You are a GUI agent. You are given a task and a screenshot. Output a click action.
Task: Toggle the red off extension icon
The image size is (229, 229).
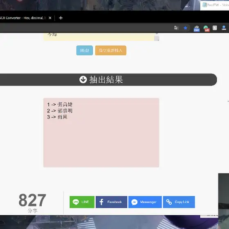tap(207, 28)
